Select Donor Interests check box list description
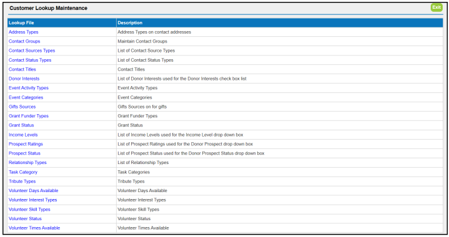This screenshot has width=449, height=237. [182, 79]
